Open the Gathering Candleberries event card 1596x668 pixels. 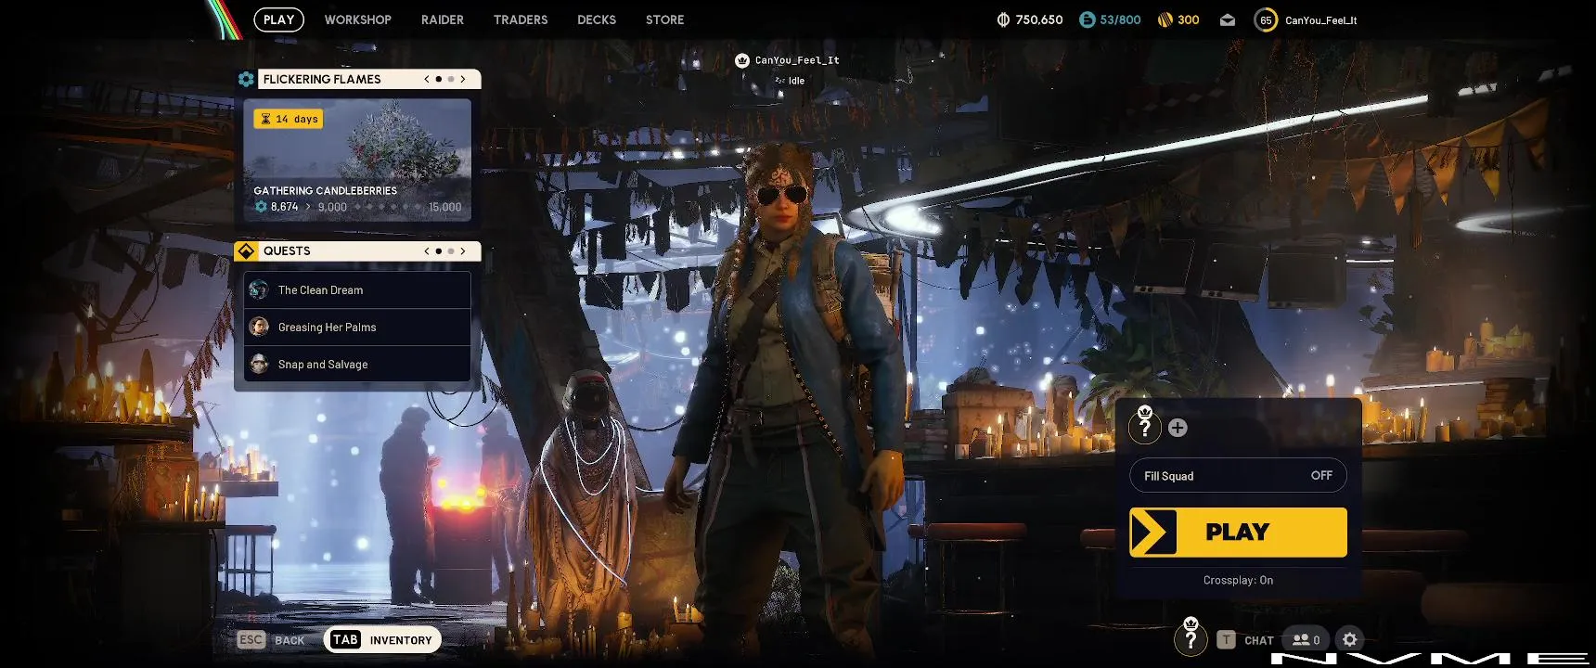[x=357, y=160]
